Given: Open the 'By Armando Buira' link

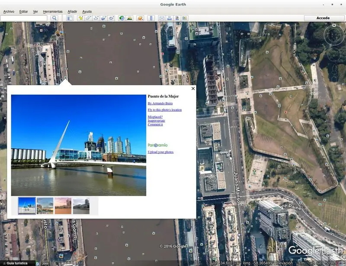Looking at the screenshot, I should [x=160, y=103].
